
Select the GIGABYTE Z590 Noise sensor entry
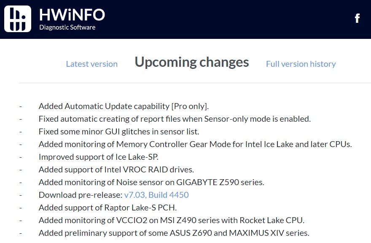[151, 182]
